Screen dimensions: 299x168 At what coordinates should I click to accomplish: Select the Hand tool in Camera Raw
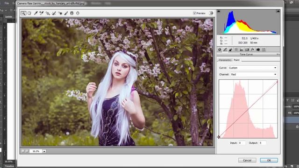(x=29, y=13)
